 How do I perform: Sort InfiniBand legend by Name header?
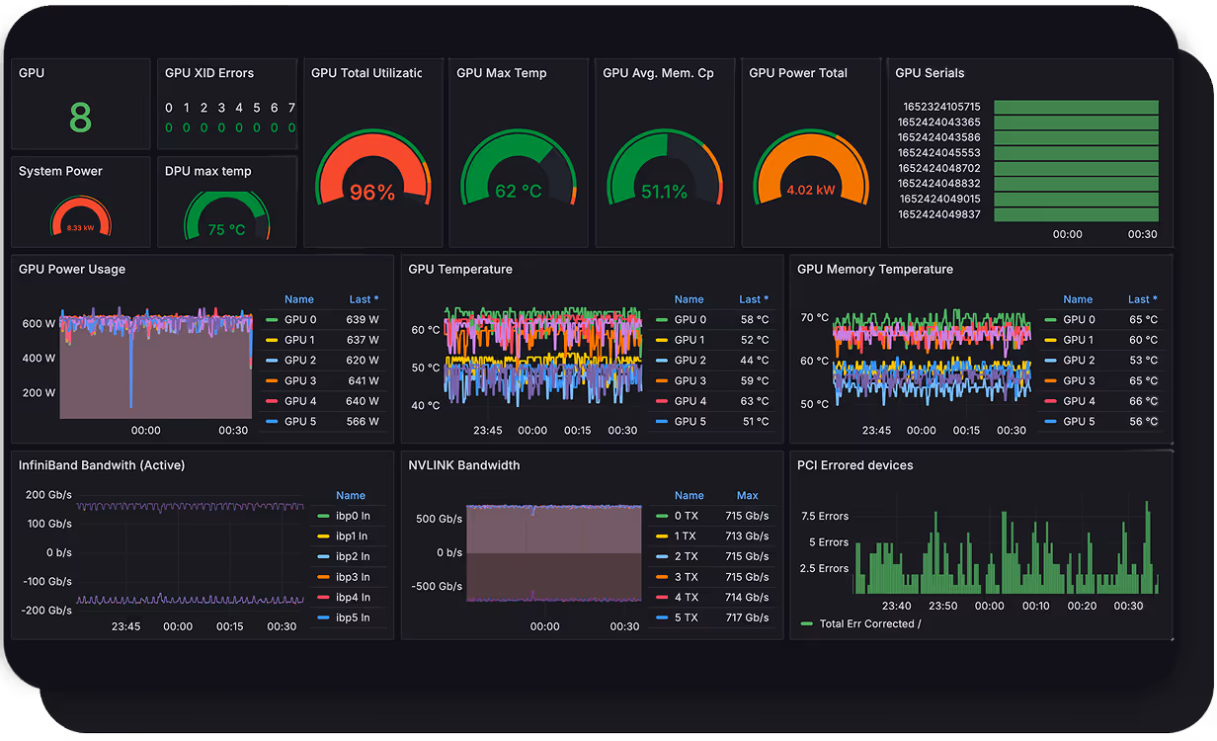click(x=351, y=496)
